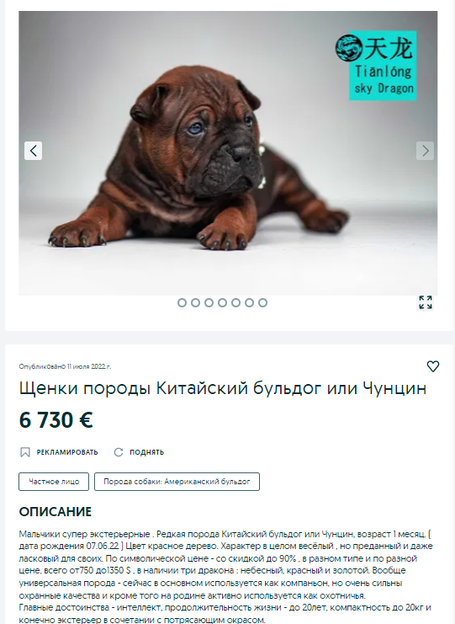Click the refresh icon beside Поднять
Screen dimensions: 455x624
pos(119,452)
